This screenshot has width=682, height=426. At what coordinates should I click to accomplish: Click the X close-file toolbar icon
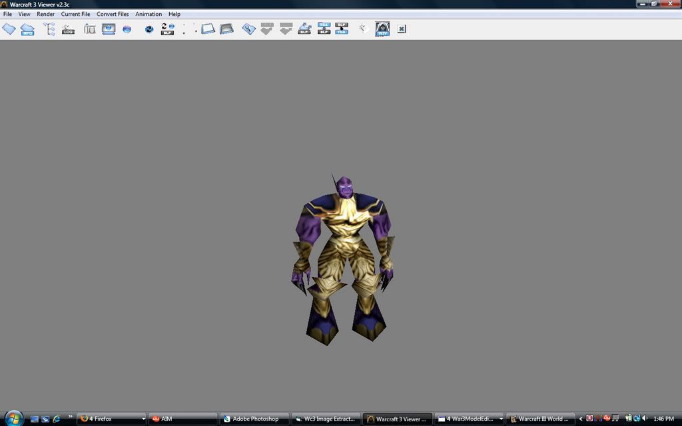pos(402,29)
